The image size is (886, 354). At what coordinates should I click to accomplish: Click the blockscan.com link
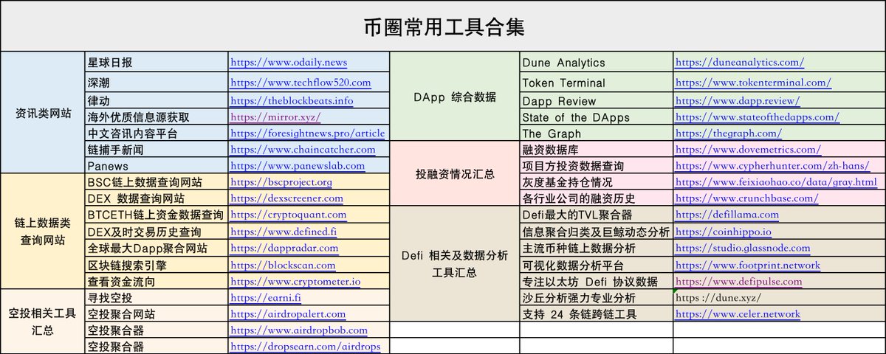coord(284,265)
